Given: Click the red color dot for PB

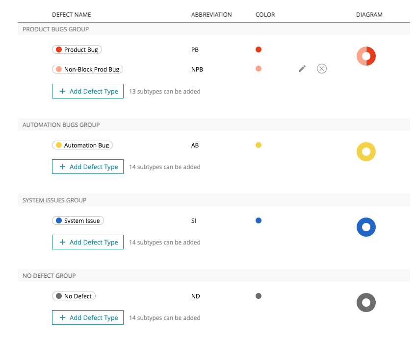Looking at the screenshot, I should click(x=259, y=49).
